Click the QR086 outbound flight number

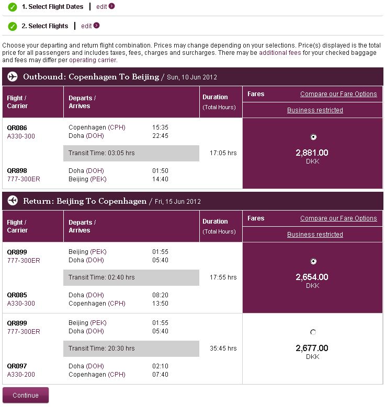(x=17, y=127)
